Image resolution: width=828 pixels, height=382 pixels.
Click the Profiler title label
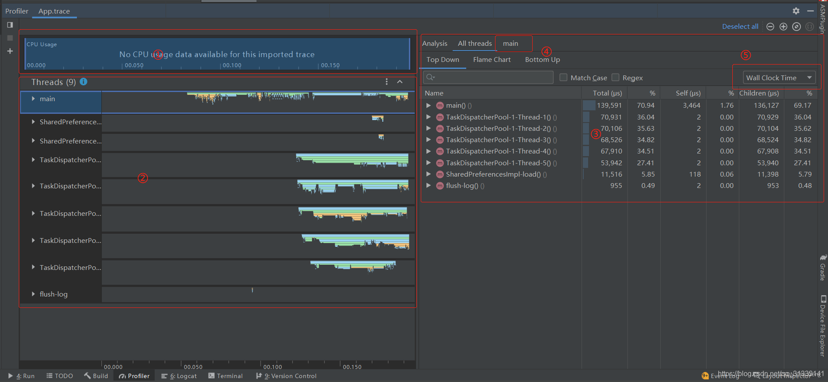(x=17, y=11)
